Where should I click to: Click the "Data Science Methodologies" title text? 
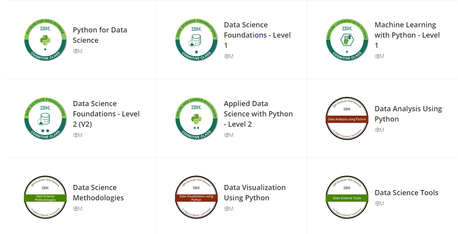98,192
